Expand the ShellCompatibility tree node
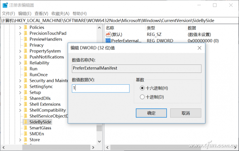239x151 pixels. click(20, 110)
